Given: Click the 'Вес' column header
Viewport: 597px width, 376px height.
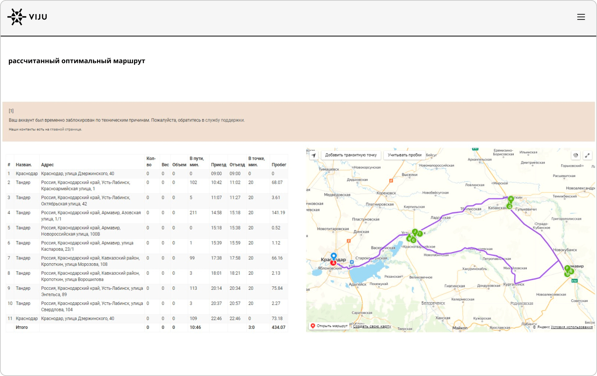Looking at the screenshot, I should [x=165, y=165].
